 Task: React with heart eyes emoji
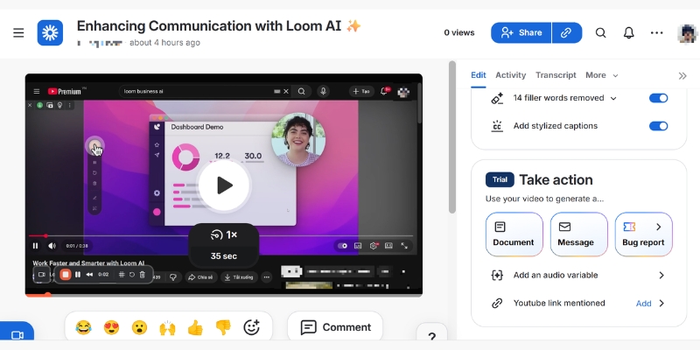coord(111,327)
